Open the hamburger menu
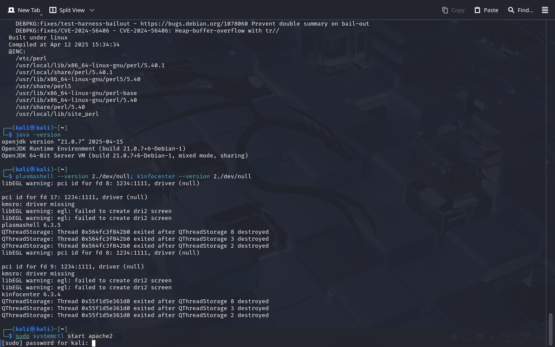This screenshot has width=555, height=347. (x=545, y=10)
